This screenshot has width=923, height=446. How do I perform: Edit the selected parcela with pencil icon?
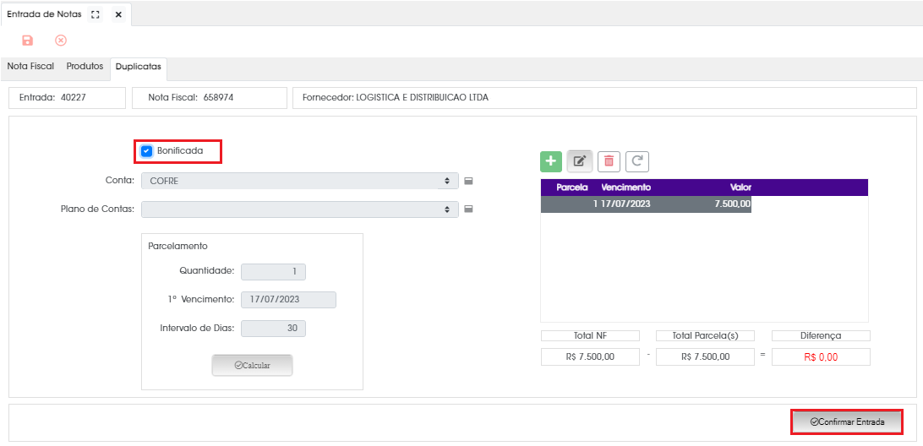tap(580, 161)
